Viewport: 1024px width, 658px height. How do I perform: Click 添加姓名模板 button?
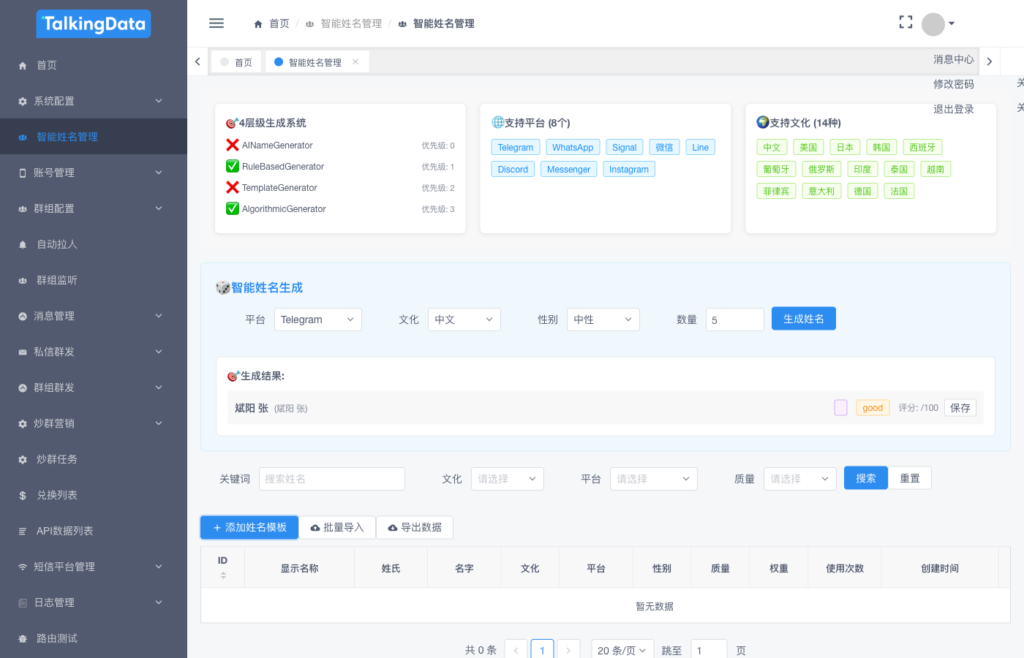tap(249, 527)
